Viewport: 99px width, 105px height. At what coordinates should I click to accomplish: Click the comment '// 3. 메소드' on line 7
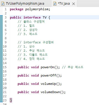[x=28, y=34]
